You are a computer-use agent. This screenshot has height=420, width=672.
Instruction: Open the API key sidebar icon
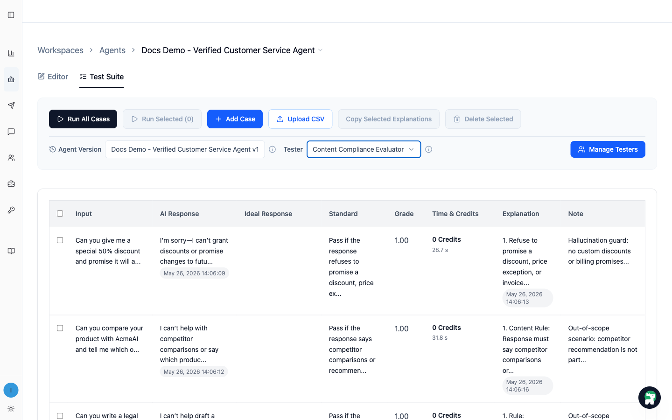pos(11,210)
